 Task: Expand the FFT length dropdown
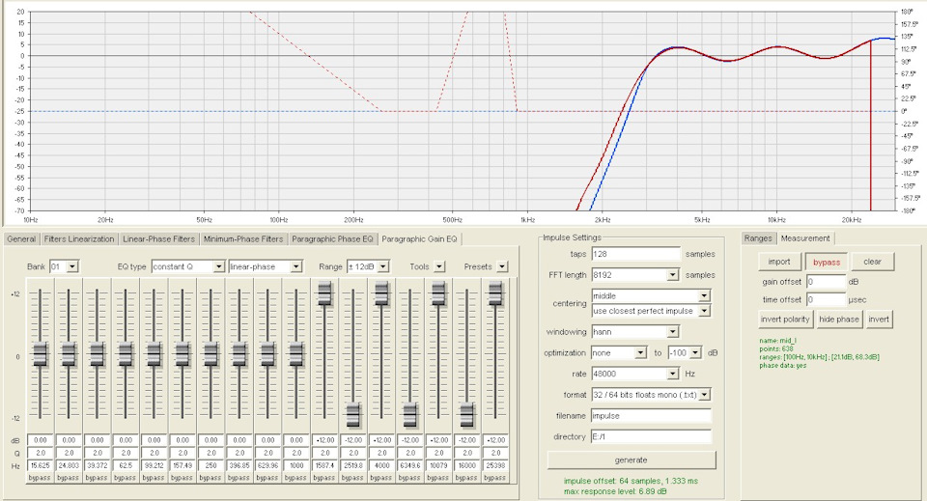coord(672,275)
